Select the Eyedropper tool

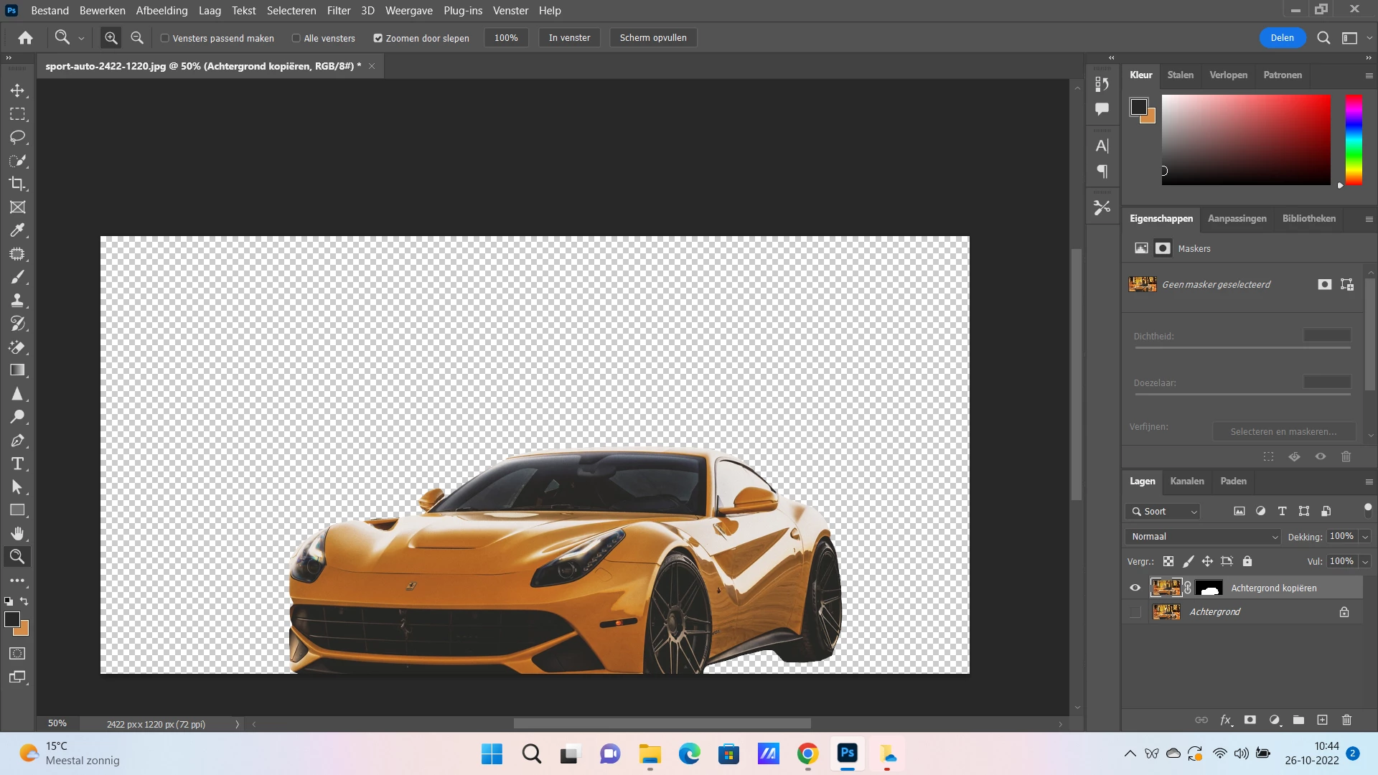click(17, 230)
